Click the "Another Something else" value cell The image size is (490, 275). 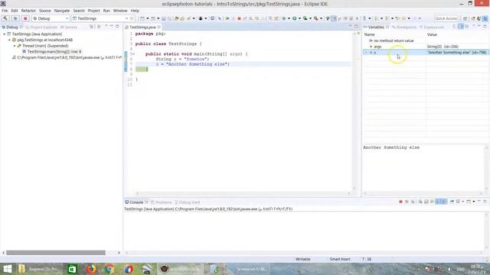click(456, 53)
